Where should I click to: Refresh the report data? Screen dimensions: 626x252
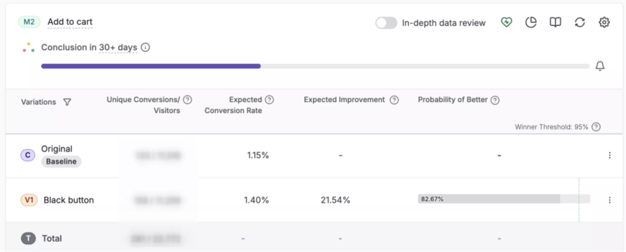580,22
